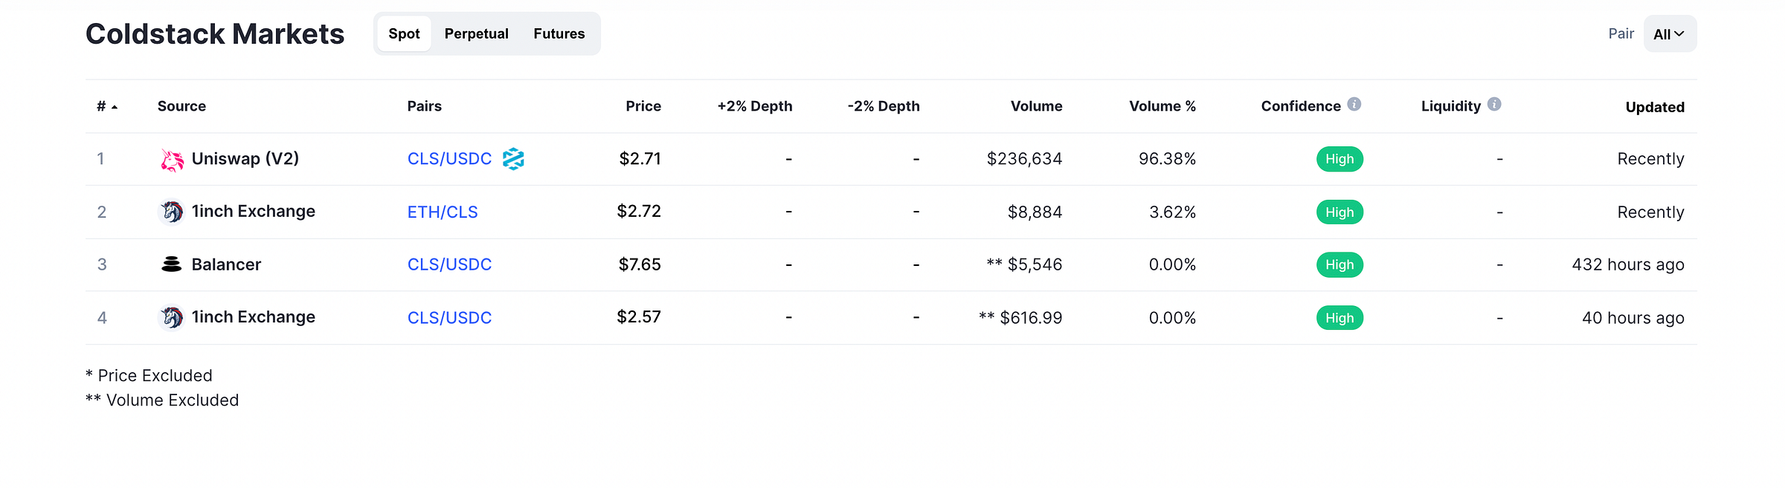Click the $2.71 price value
The height and width of the screenshot is (488, 1785).
(x=640, y=159)
